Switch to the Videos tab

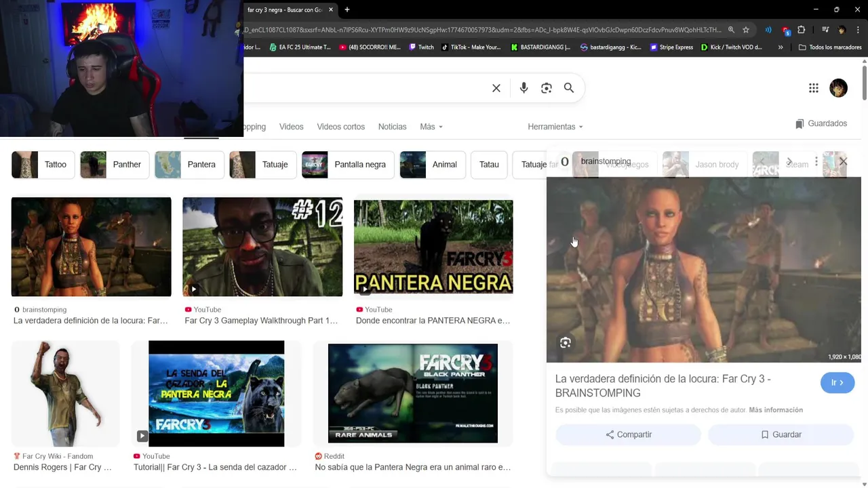291,127
